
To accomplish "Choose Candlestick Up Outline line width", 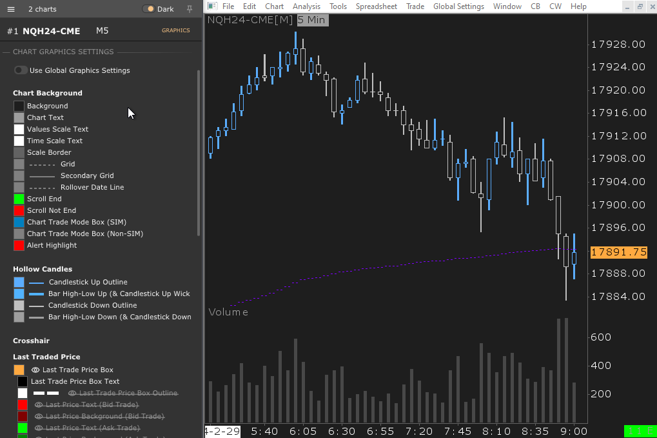I will [x=37, y=283].
